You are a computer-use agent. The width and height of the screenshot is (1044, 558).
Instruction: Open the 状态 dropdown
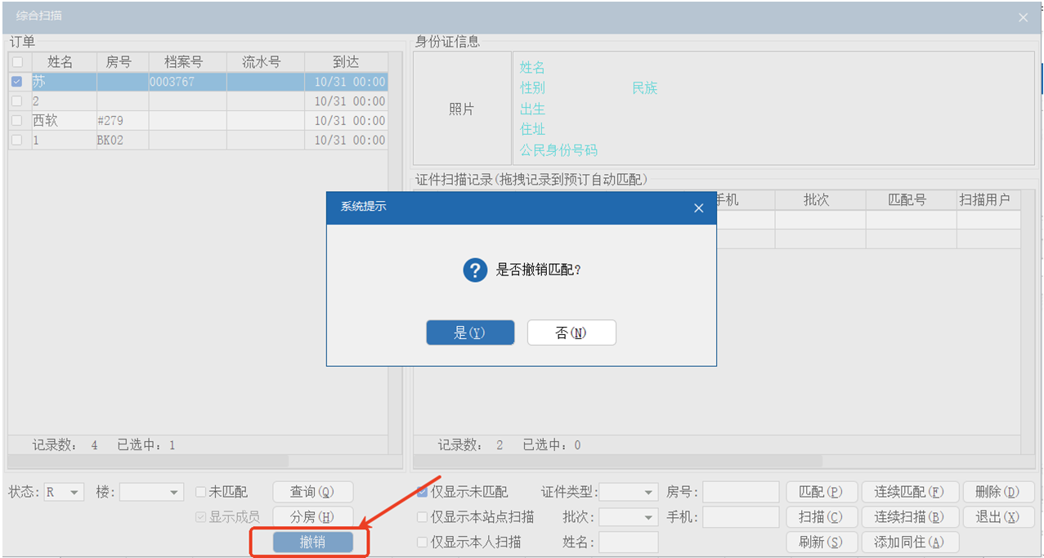(65, 492)
